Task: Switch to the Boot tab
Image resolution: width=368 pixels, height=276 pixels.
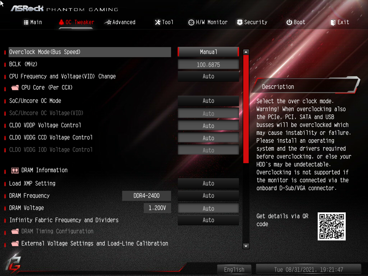Action: [x=296, y=22]
